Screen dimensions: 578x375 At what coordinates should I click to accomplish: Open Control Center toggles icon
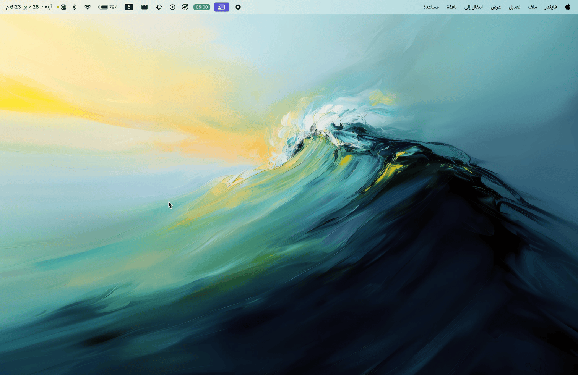pos(63,7)
